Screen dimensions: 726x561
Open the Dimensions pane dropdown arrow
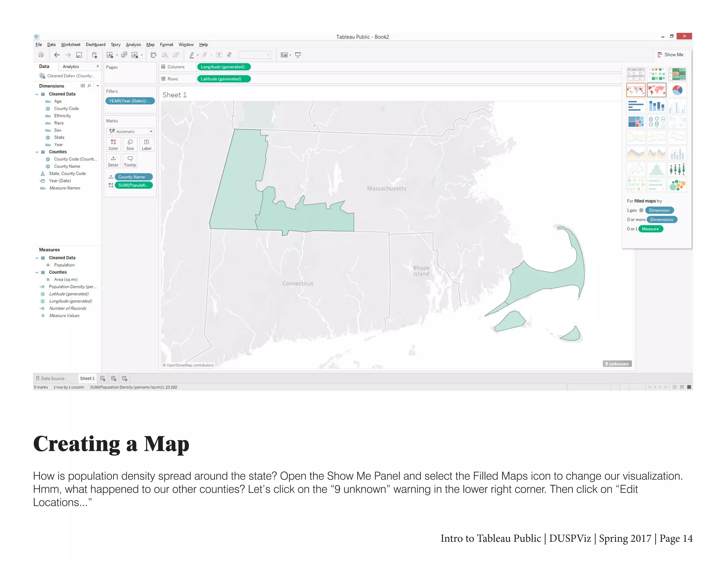point(97,86)
